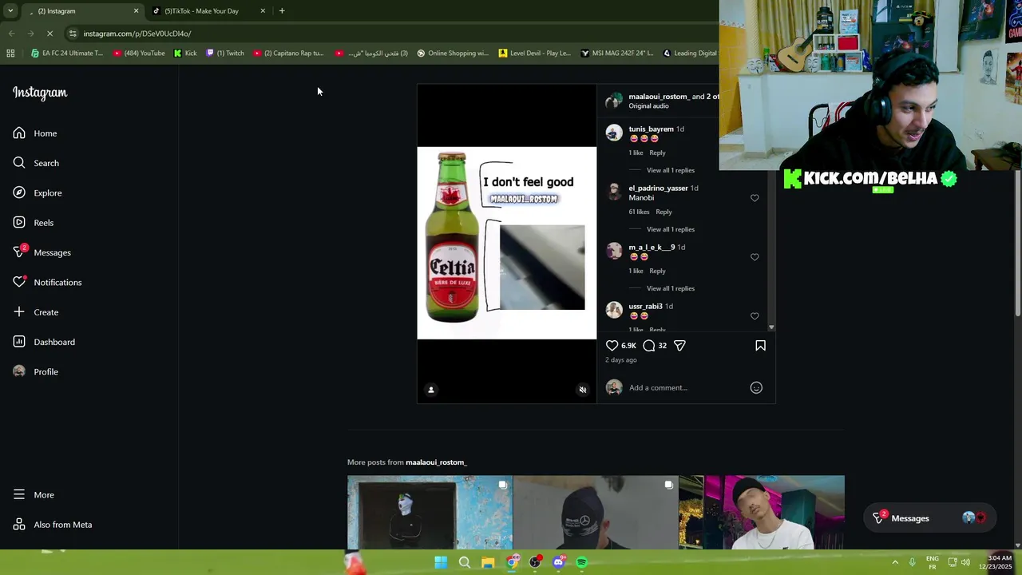Stop loading the page
This screenshot has height=575, width=1022.
point(50,34)
